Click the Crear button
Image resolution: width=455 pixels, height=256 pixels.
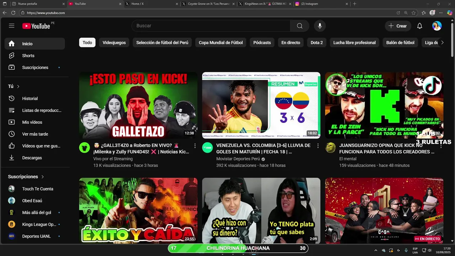[398, 26]
